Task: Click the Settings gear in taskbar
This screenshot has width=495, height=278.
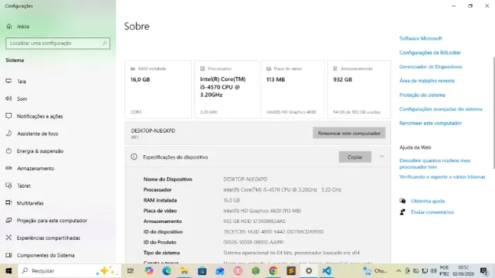Action: [x=309, y=271]
